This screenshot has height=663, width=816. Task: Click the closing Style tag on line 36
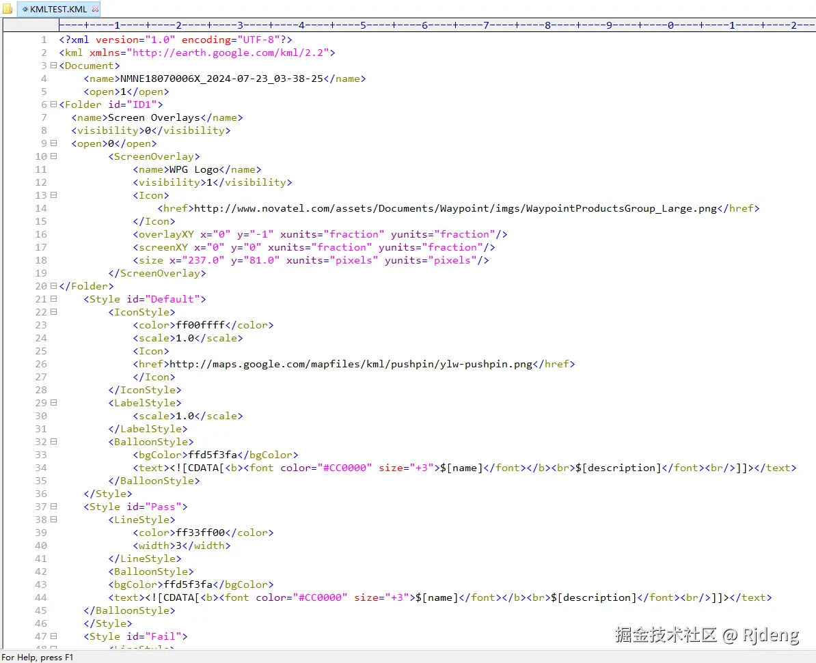pyautogui.click(x=108, y=494)
